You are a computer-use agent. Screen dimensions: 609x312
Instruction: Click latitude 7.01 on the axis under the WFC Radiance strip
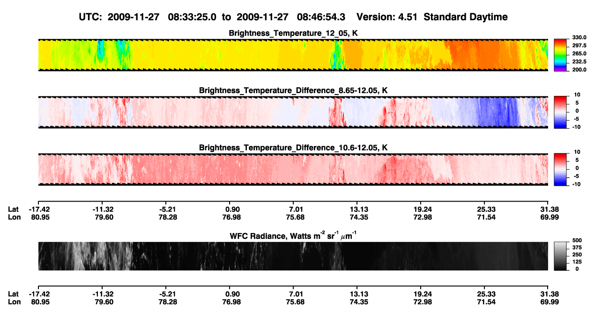click(x=293, y=294)
